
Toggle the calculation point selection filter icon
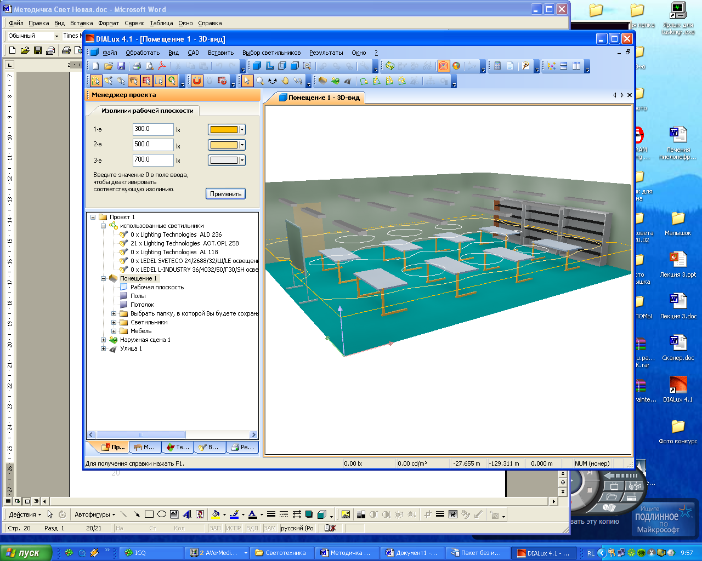pos(172,81)
